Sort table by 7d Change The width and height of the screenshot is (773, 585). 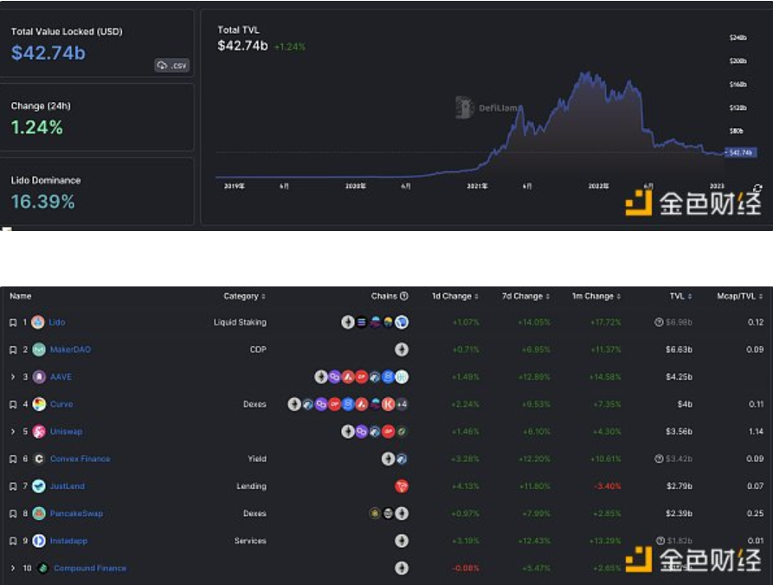525,296
